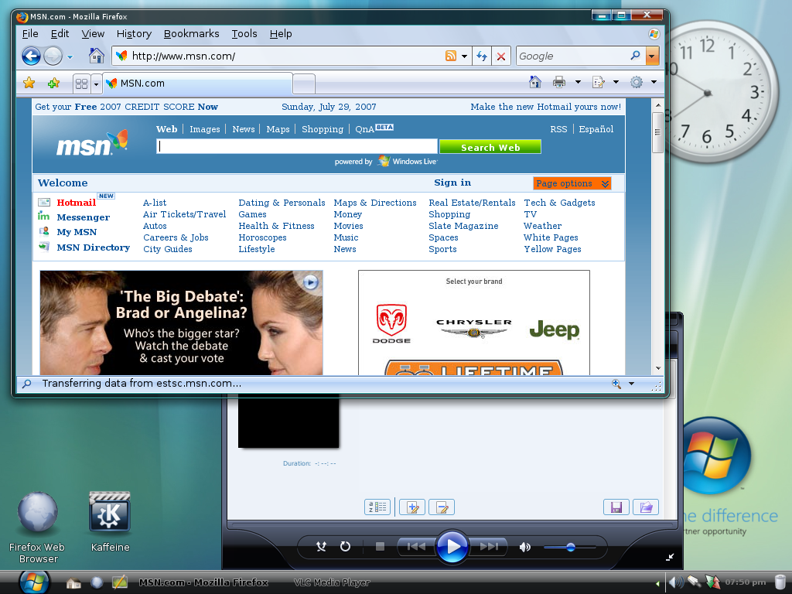The image size is (792, 594).
Task: Play media with the VLC play button
Action: 452,546
